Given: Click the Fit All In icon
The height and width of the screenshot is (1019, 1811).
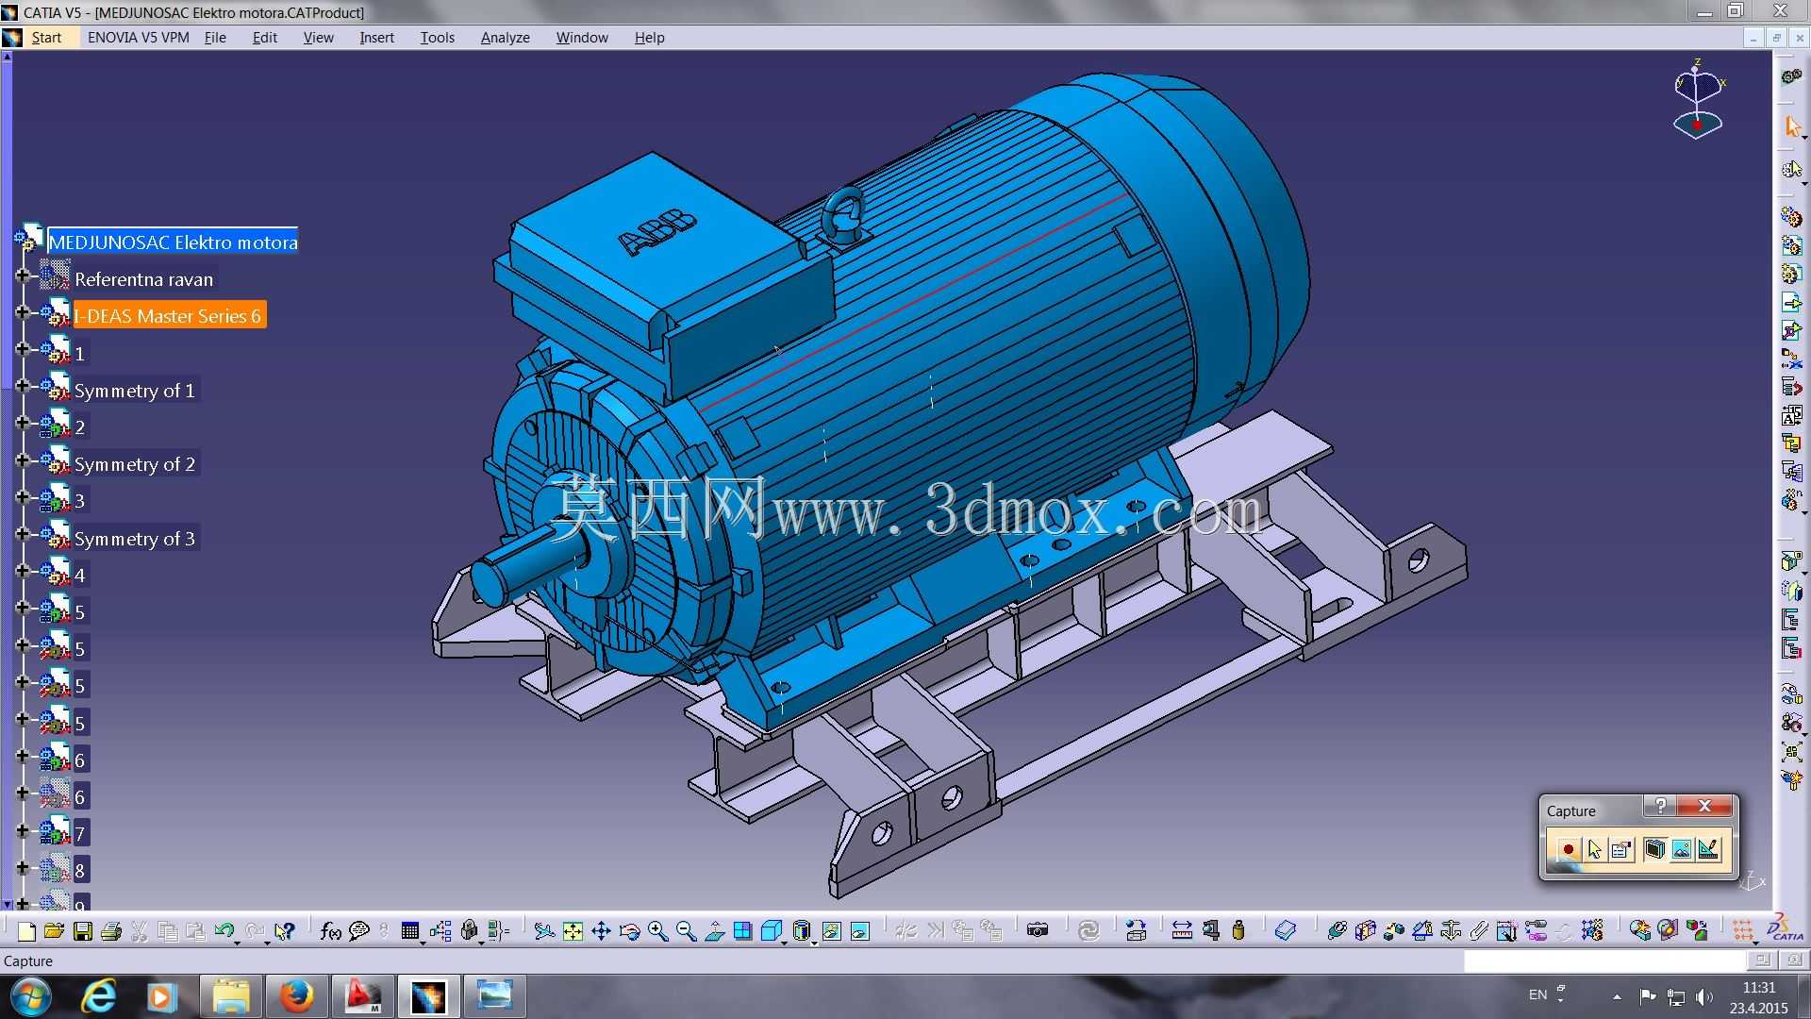Looking at the screenshot, I should pyautogui.click(x=573, y=931).
